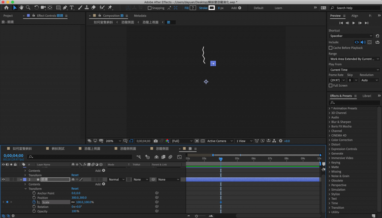382x218 pixels.
Task: Select the Brush tool
Action: 80,7
